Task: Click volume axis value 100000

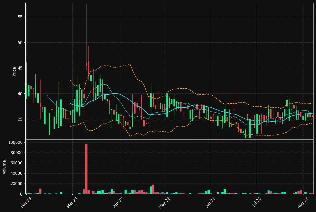Action: [x=16, y=142]
